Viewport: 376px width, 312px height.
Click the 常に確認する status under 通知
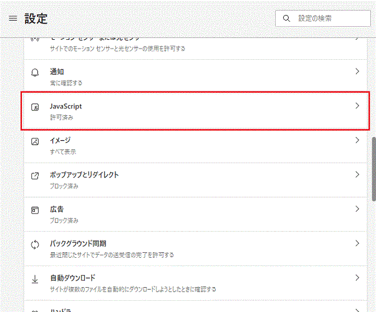pyautogui.click(x=66, y=83)
